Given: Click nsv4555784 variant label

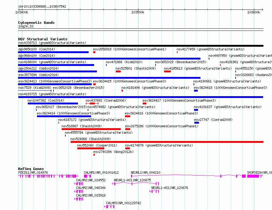Looking at the screenshot, I should click(99, 132).
